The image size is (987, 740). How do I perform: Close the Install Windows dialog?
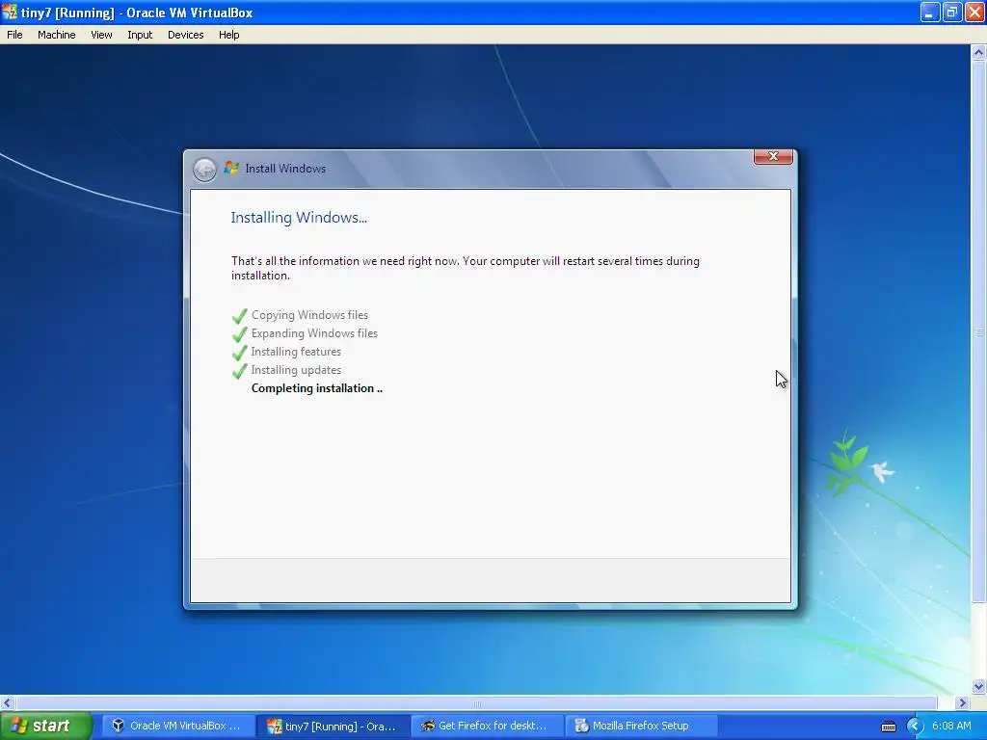click(773, 156)
